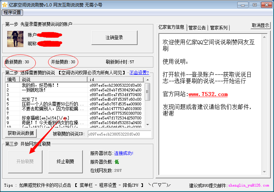
Task: Click the list scrollbar thumb
Action: 148,92
